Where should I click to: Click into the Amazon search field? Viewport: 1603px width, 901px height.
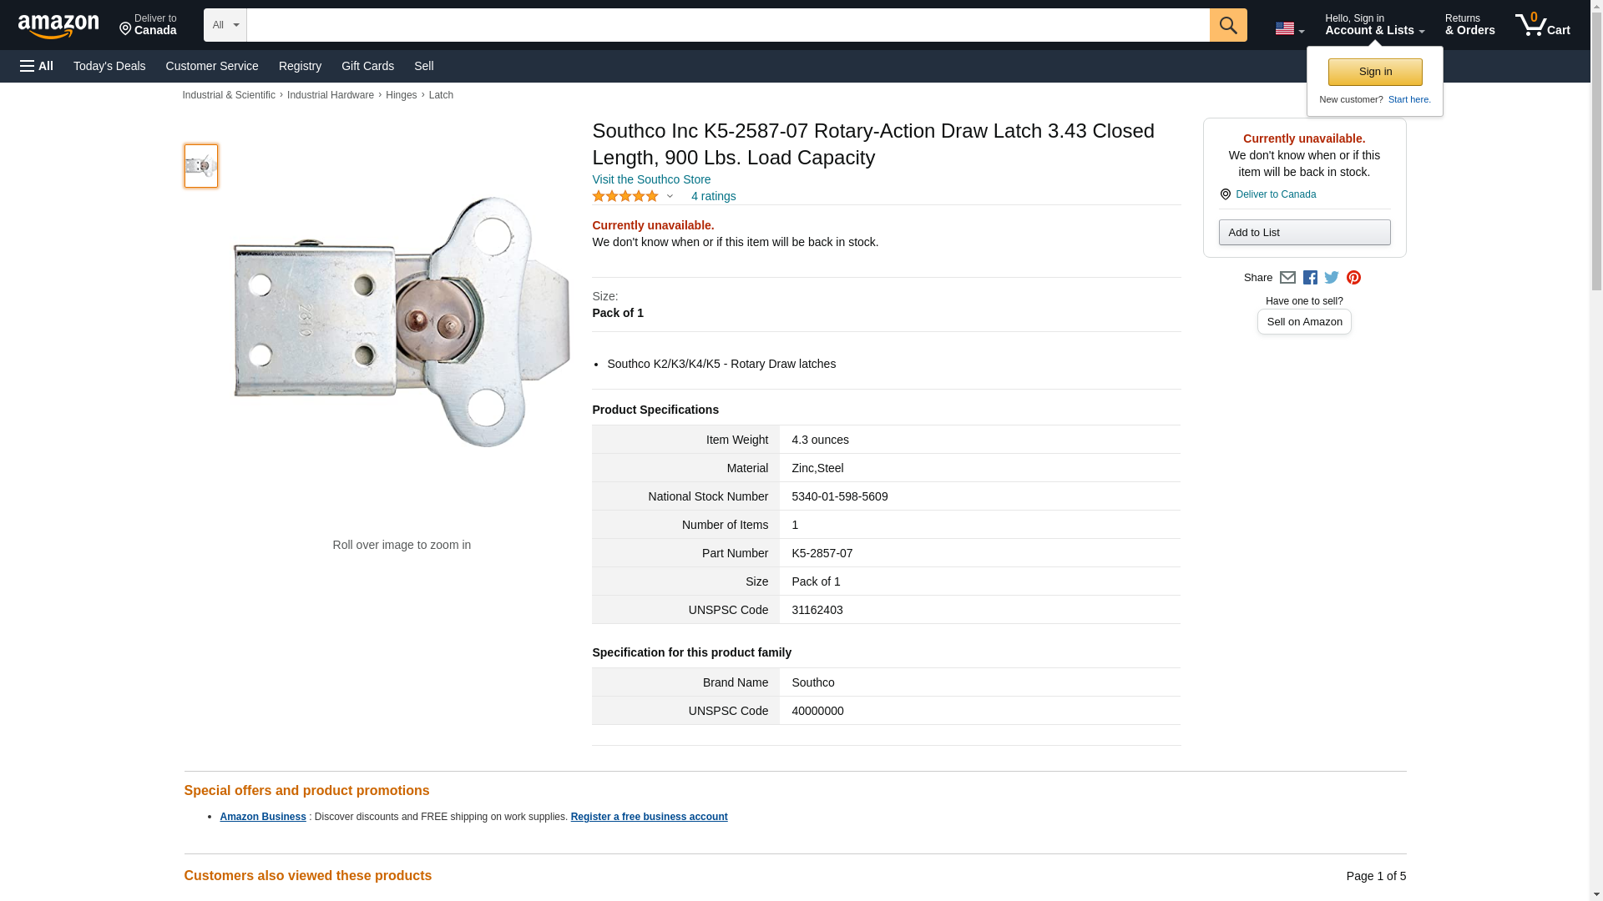pyautogui.click(x=727, y=25)
